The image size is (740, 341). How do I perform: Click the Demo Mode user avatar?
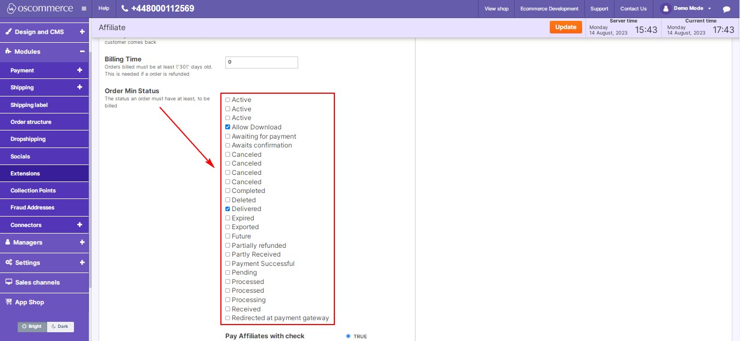pos(665,9)
